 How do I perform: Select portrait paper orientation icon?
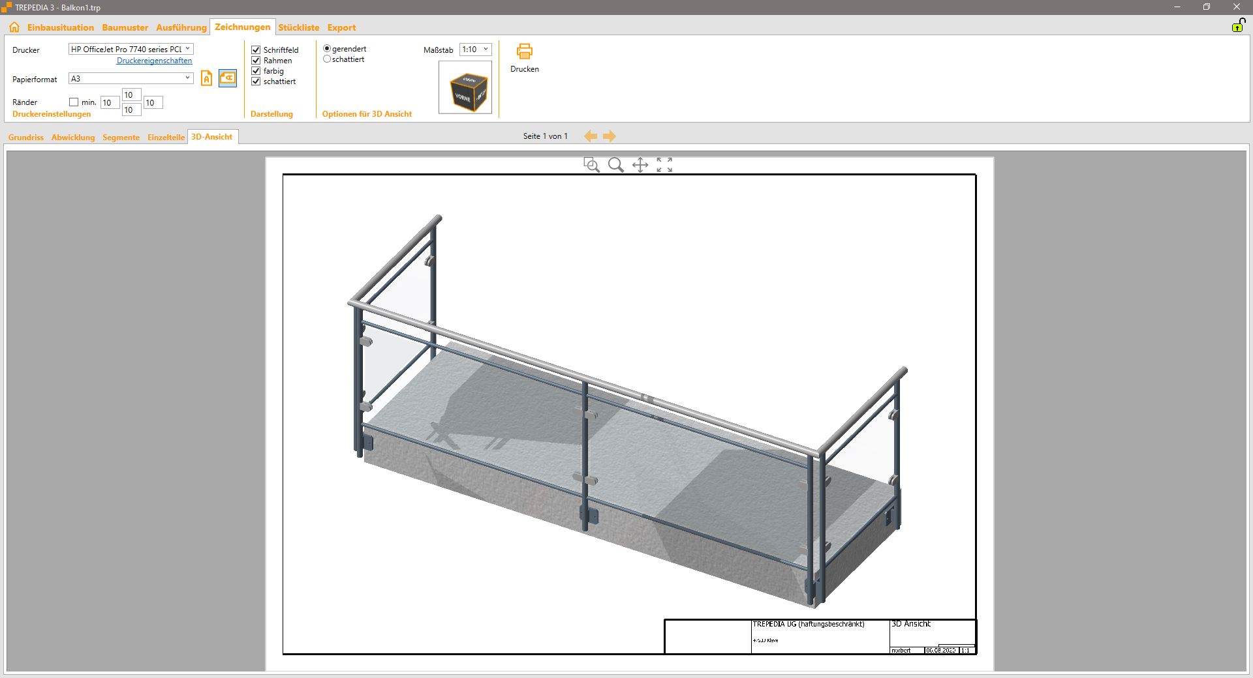(x=206, y=79)
